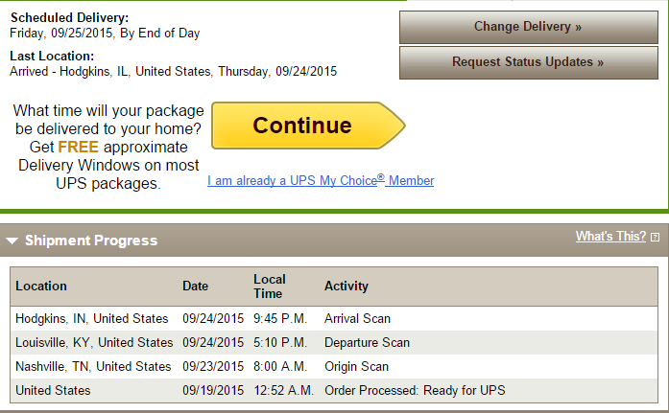The width and height of the screenshot is (669, 413).
Task: Click the Louisville, KY location cell
Action: point(94,342)
